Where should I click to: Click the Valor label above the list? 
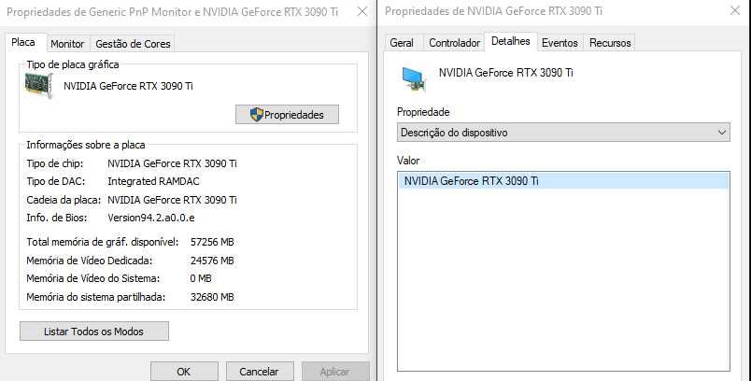pos(408,161)
